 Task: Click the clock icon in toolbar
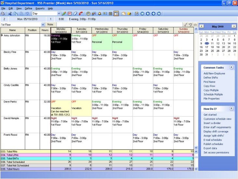tap(88, 14)
